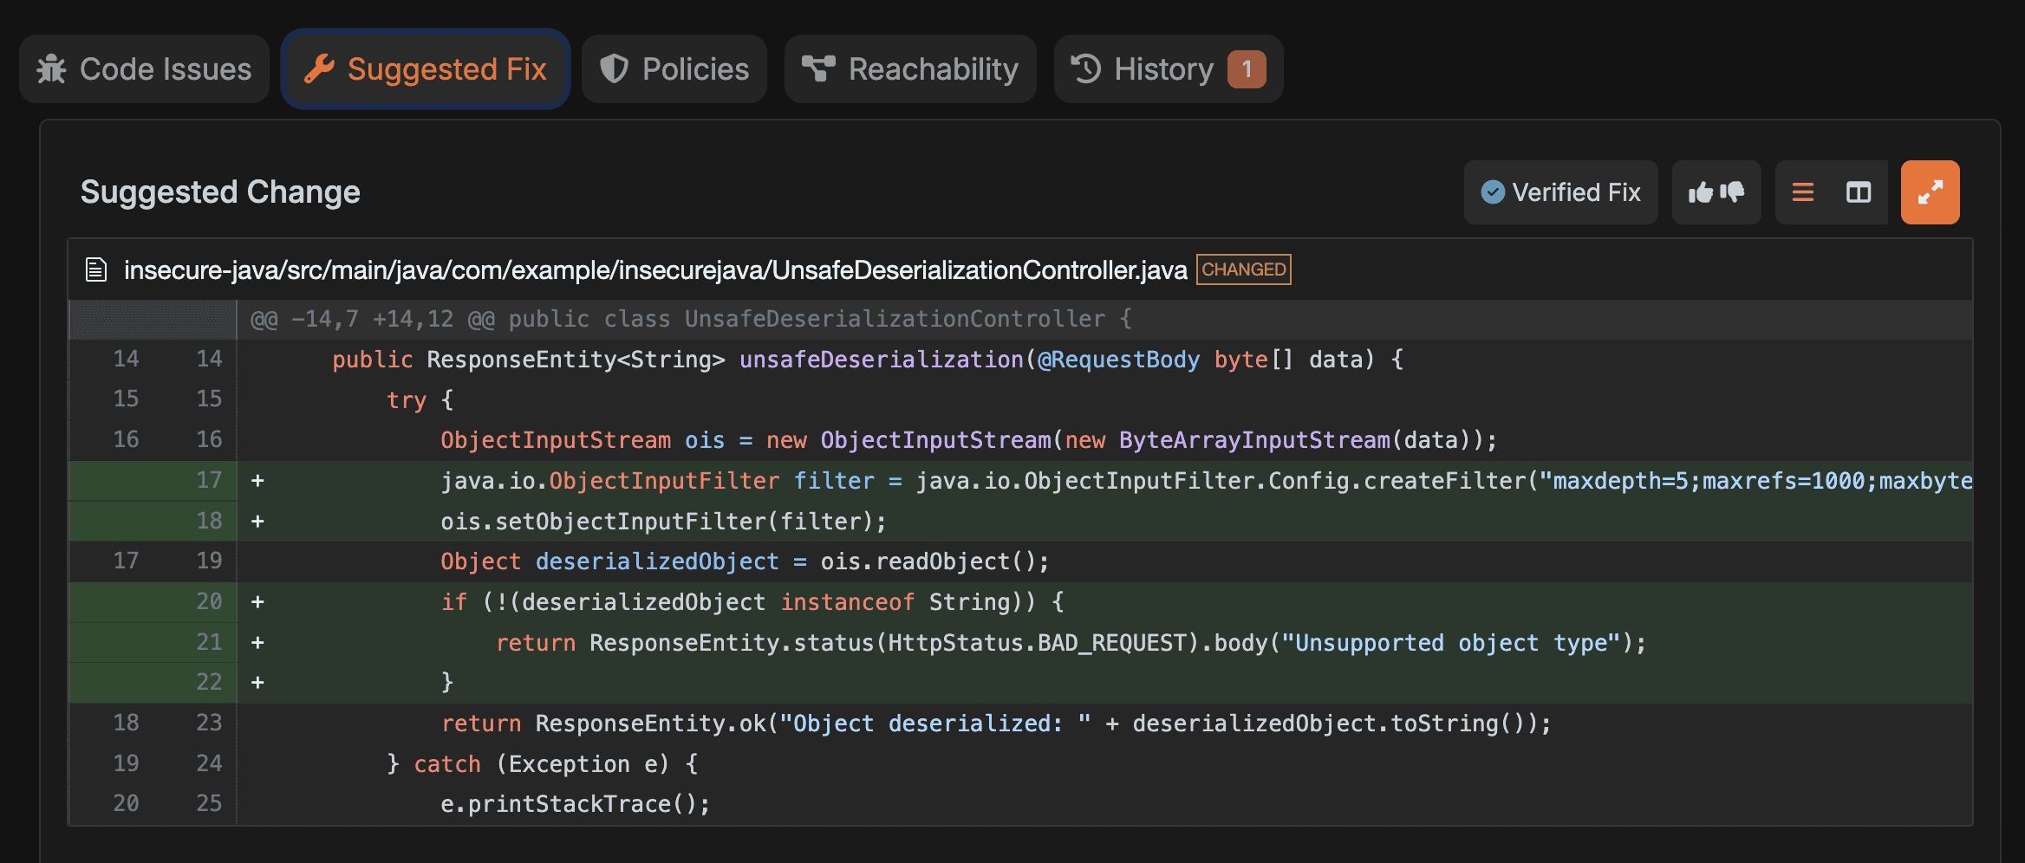Open the Reachability tab label
The height and width of the screenshot is (863, 2025).
[x=933, y=69]
